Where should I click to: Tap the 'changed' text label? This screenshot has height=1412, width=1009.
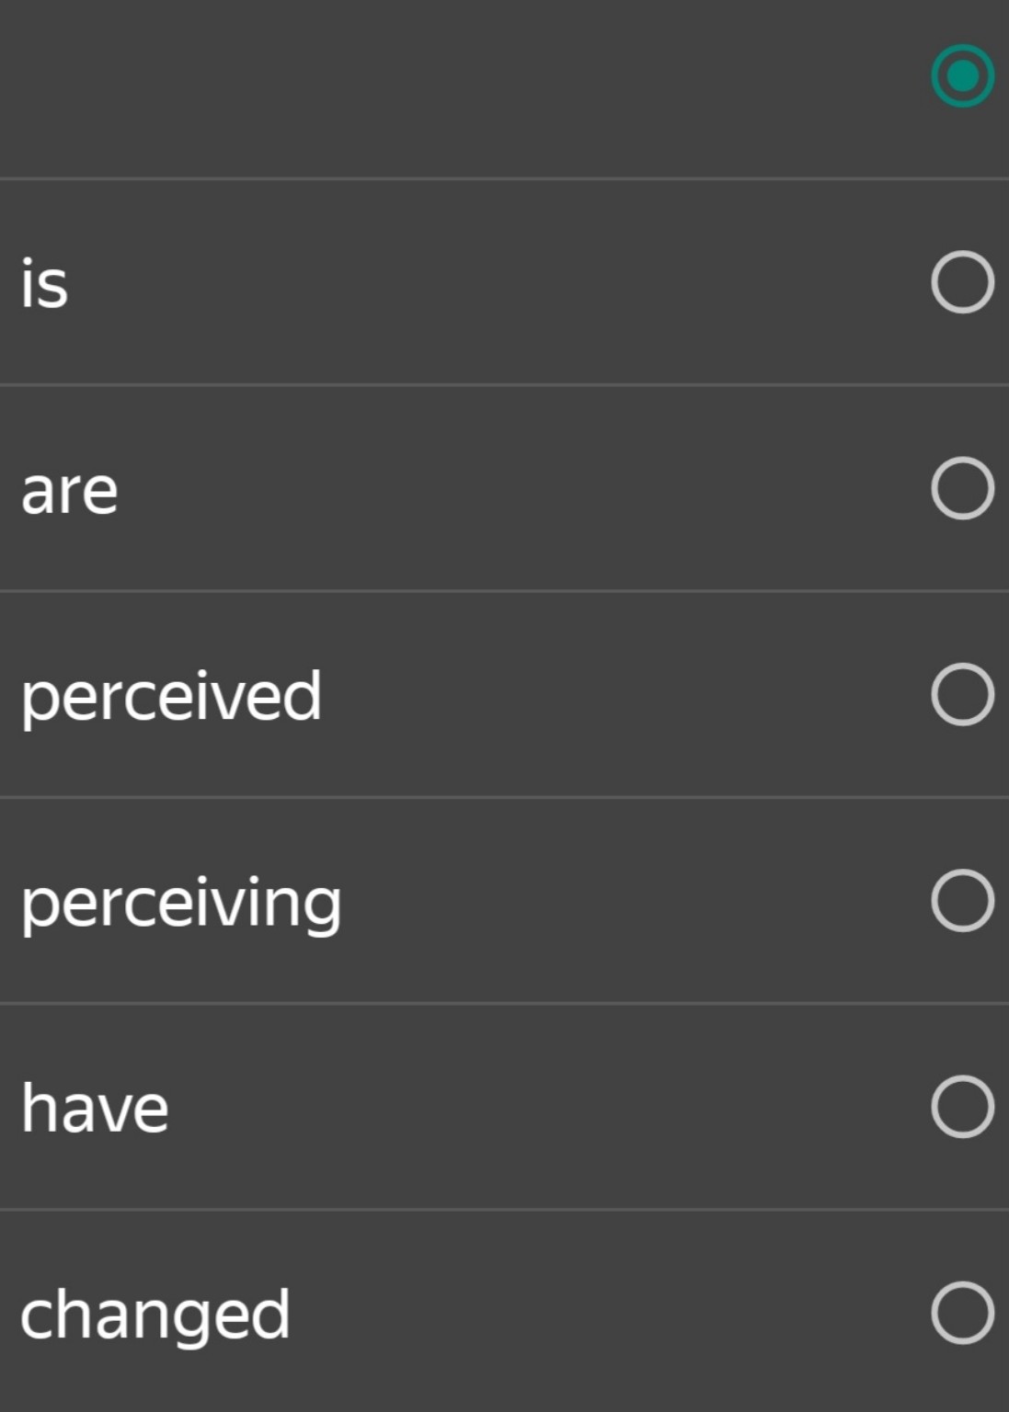pos(155,1315)
